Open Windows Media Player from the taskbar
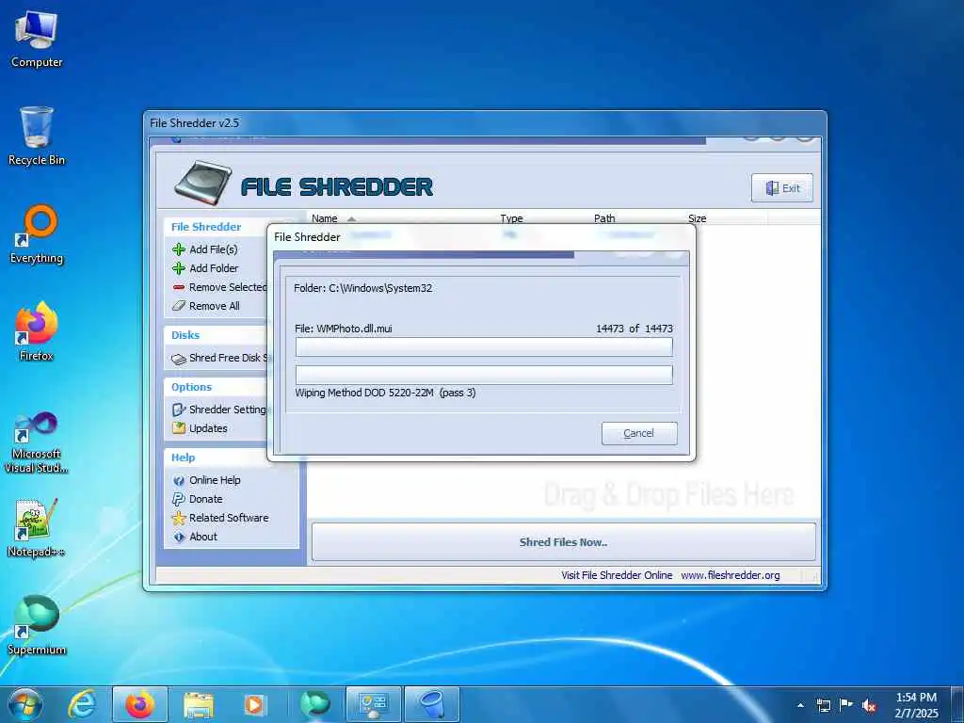 [254, 704]
